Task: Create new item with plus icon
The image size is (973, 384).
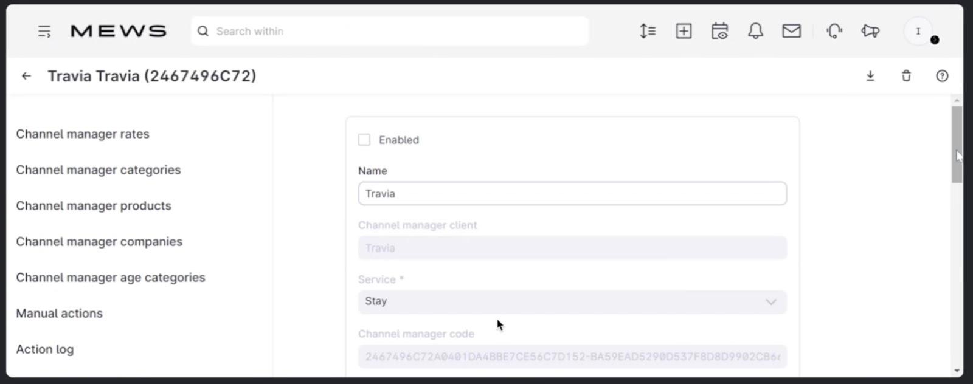Action: (x=684, y=31)
